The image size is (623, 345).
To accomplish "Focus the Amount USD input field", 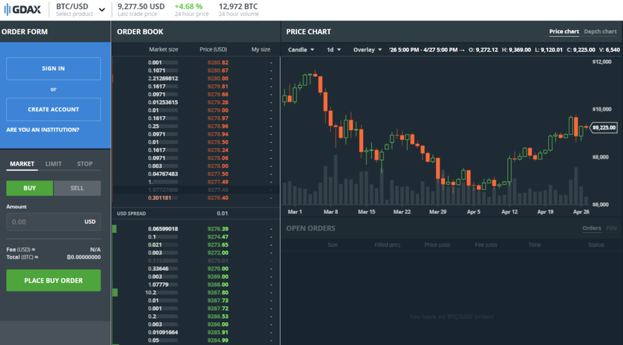I will pos(53,222).
